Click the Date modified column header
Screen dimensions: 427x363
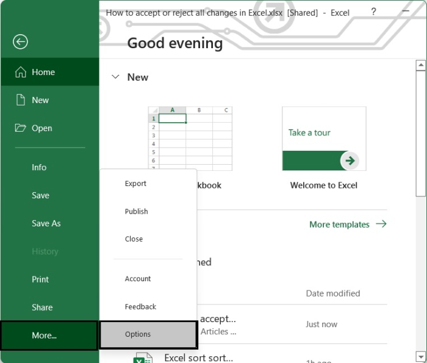tap(333, 293)
